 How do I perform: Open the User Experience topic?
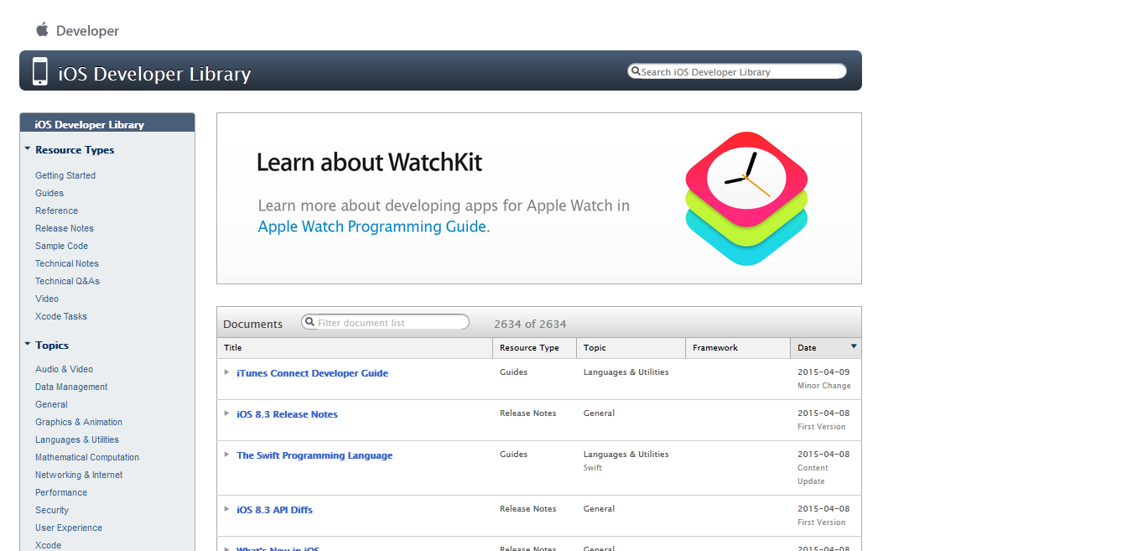click(x=69, y=528)
